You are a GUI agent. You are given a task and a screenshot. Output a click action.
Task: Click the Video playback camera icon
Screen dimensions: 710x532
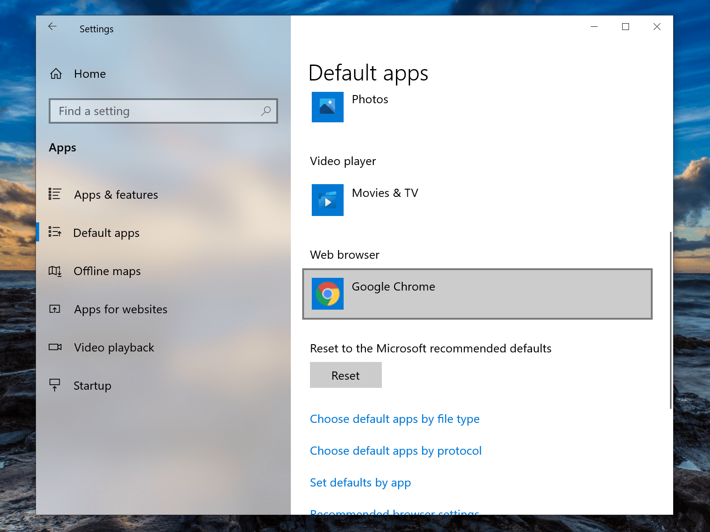55,347
